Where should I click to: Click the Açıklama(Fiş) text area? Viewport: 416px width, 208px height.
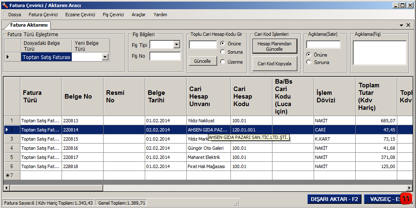380,53
